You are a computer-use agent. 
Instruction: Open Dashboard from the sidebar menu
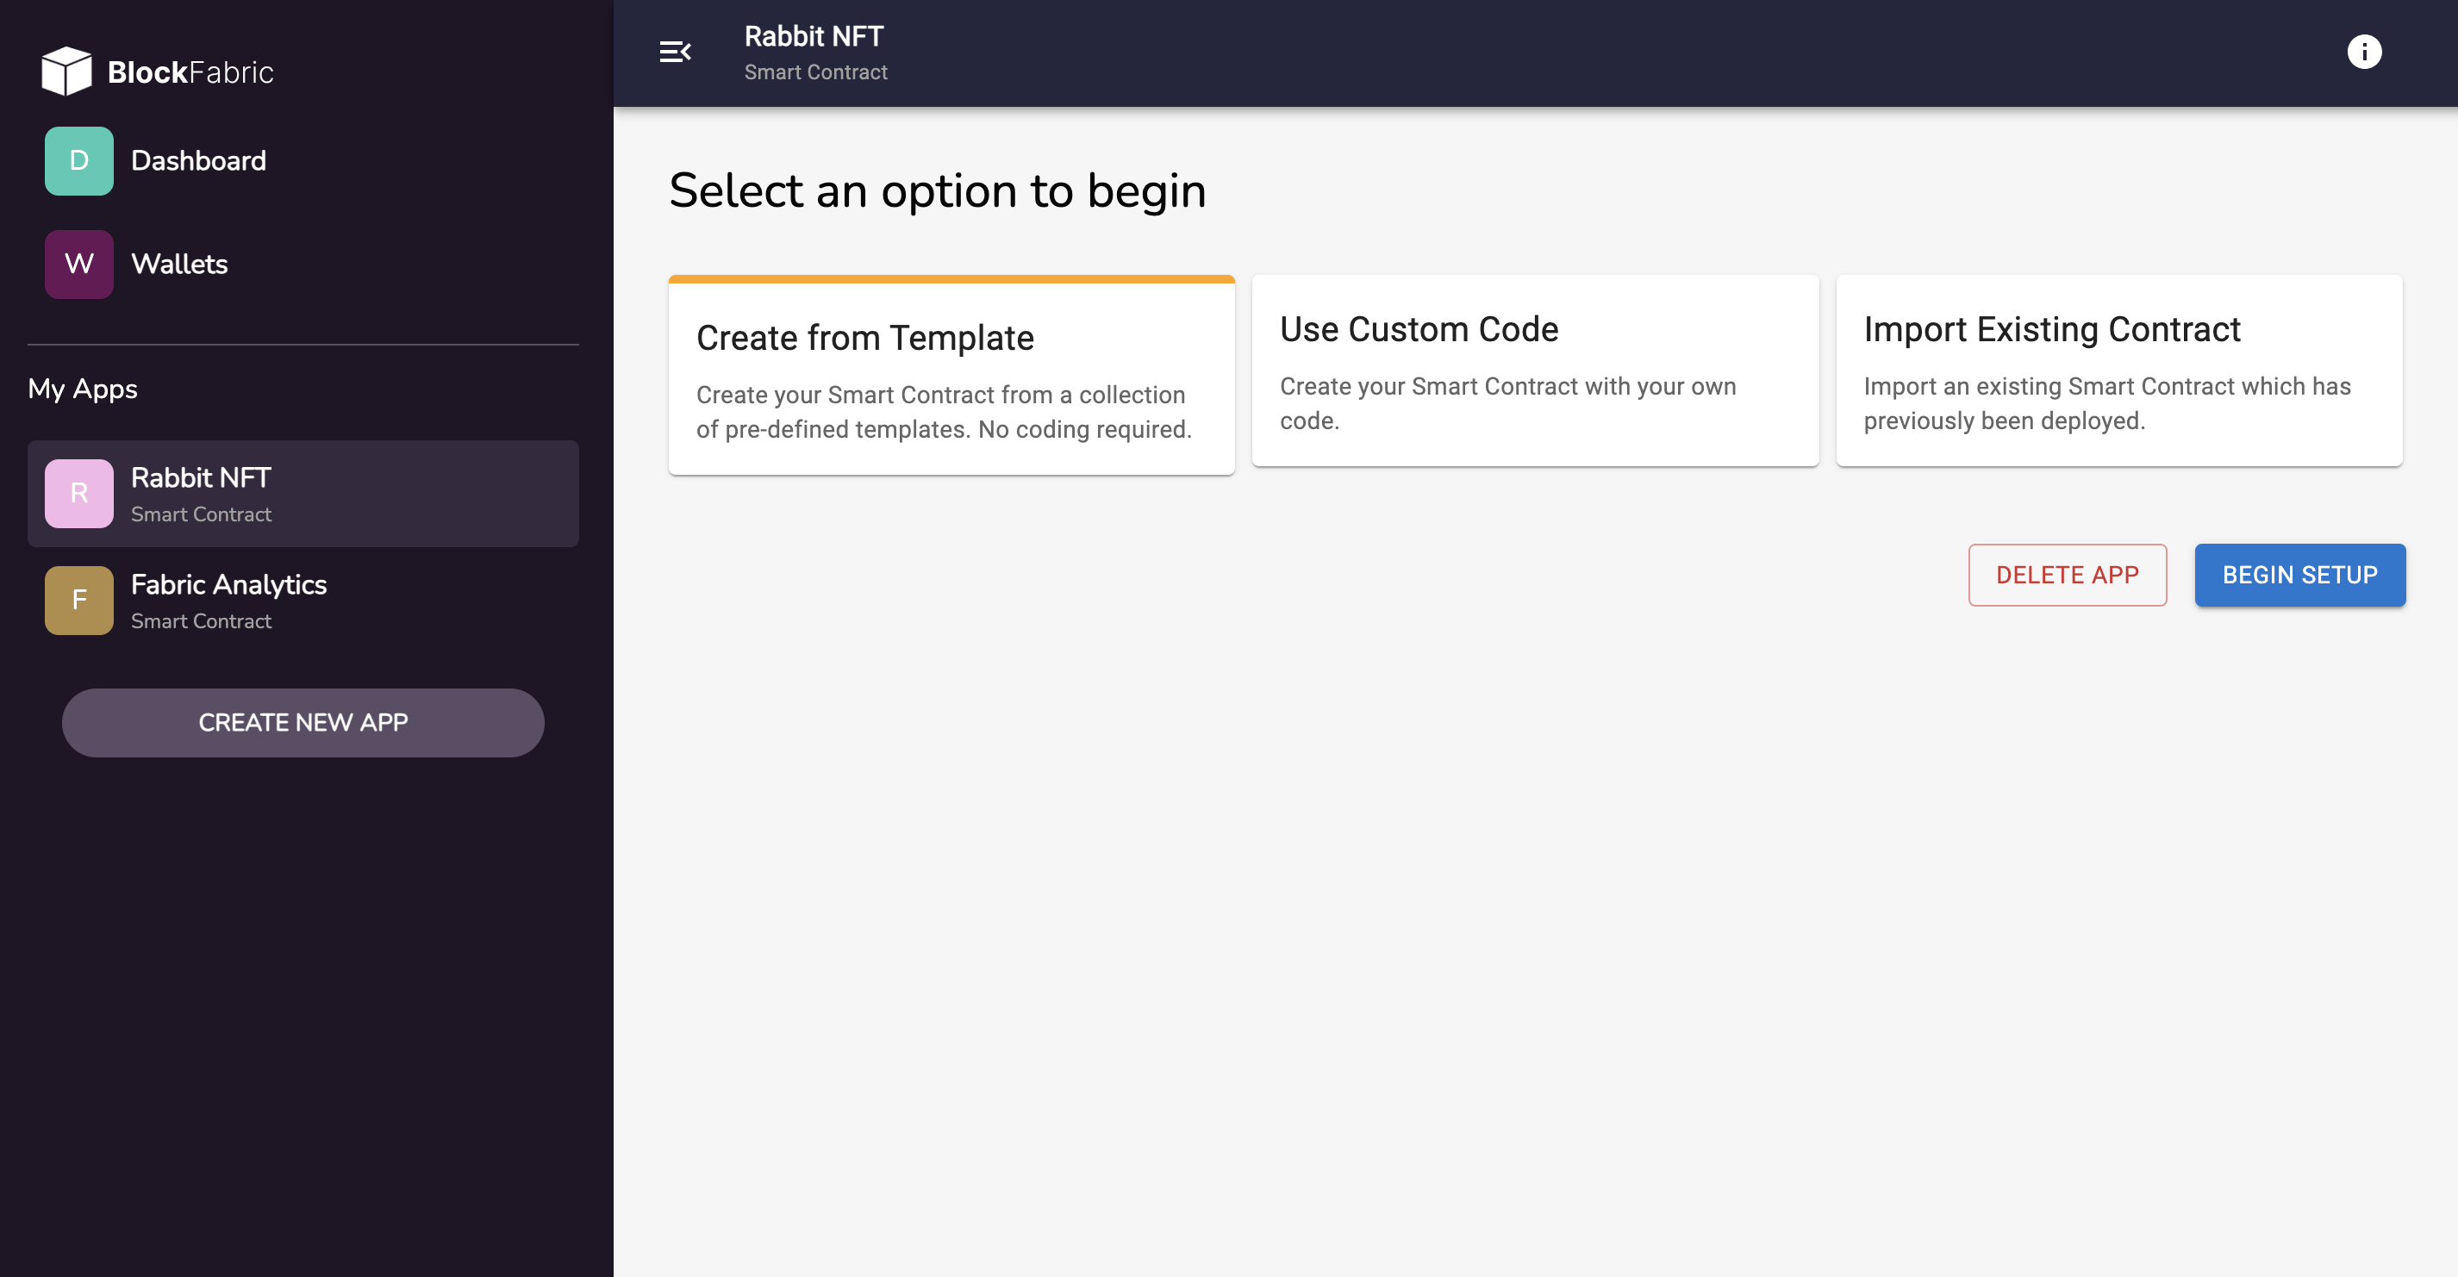[198, 160]
